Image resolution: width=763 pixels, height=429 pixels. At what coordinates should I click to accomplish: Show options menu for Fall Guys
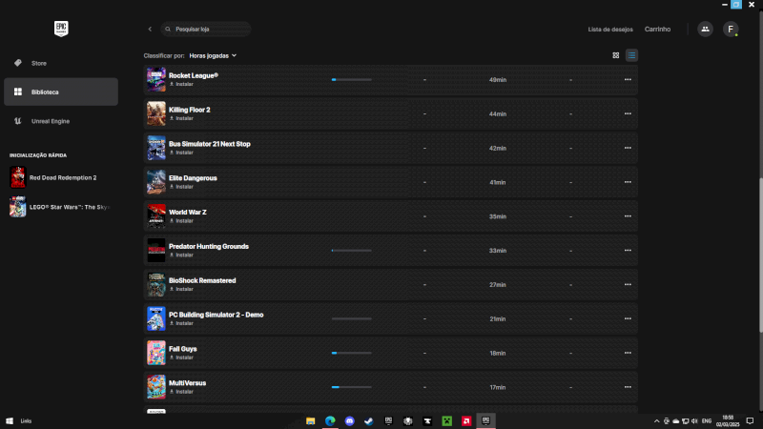[627, 353]
